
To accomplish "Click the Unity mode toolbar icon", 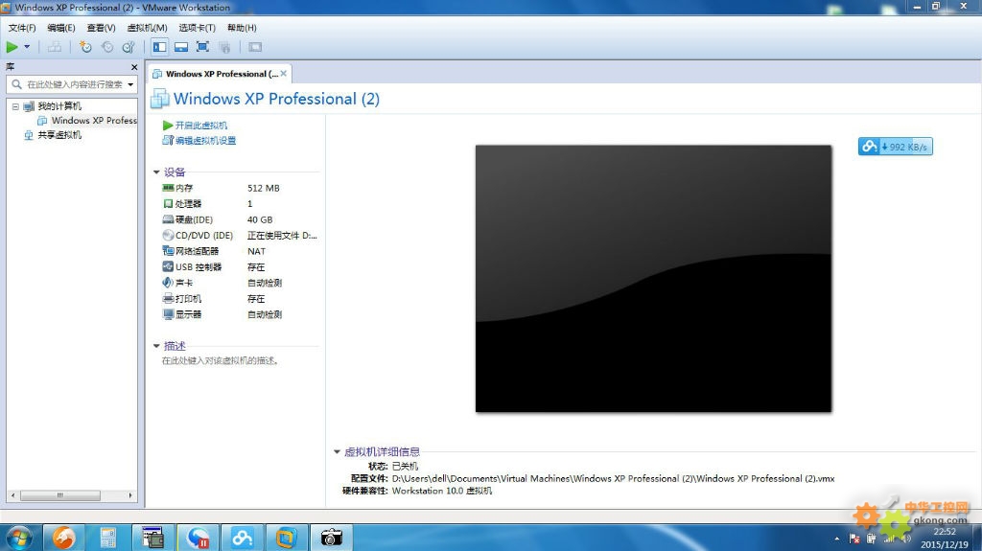I will (224, 47).
